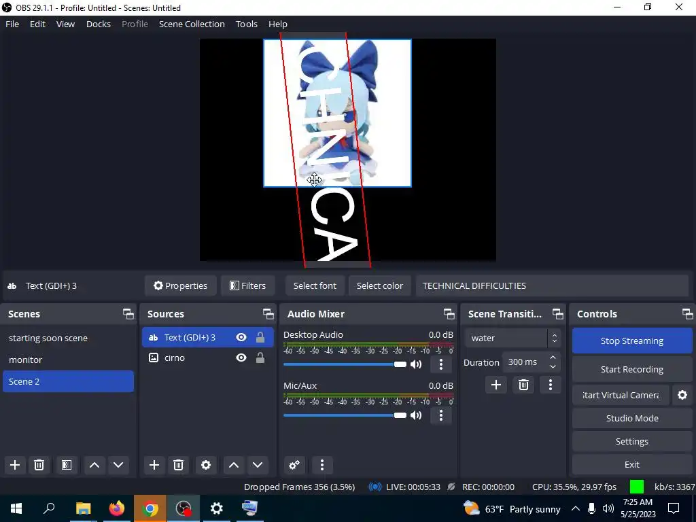Click the Exit button
The height and width of the screenshot is (522, 696).
point(631,464)
